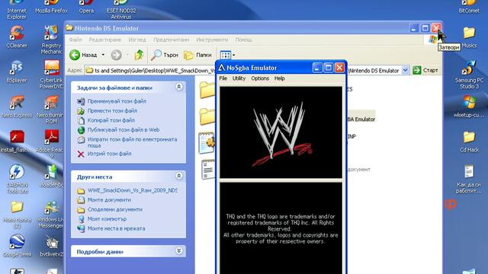Viewport: 488px width, 274px height.
Task: Select the Nero Express desktop icon
Action: [17, 107]
